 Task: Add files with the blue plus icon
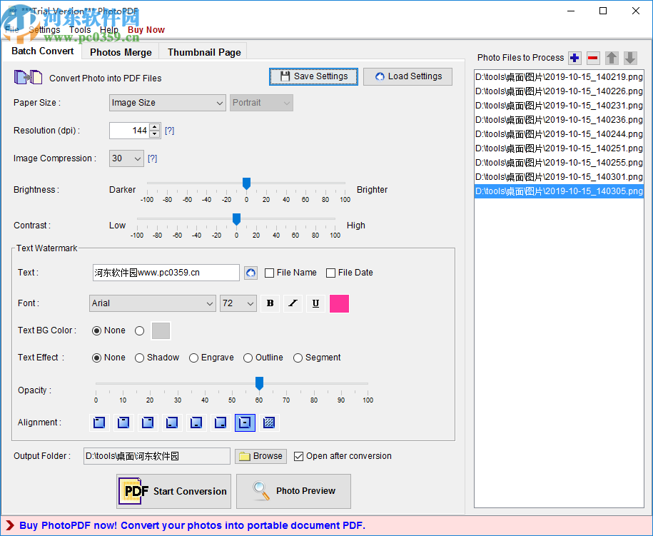[x=575, y=58]
